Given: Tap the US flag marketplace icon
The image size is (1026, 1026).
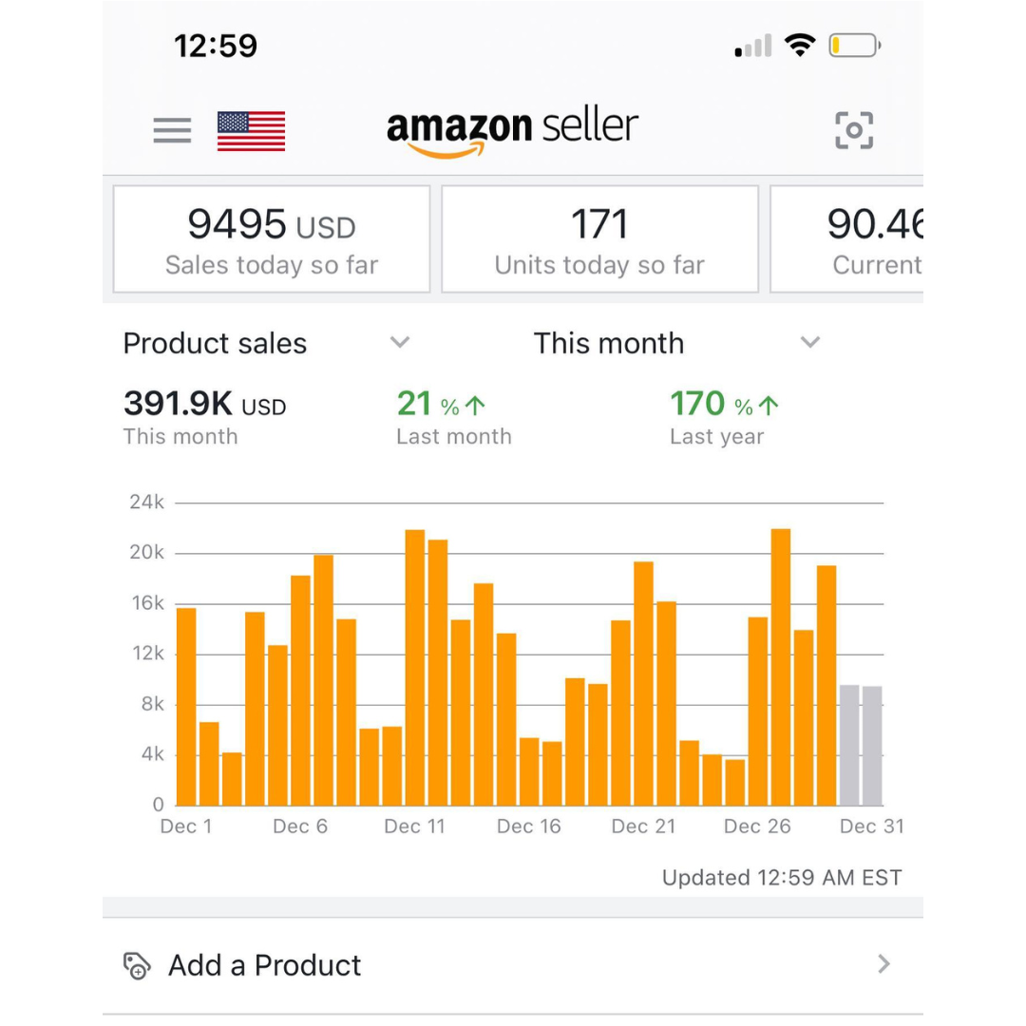Looking at the screenshot, I should point(251,131).
